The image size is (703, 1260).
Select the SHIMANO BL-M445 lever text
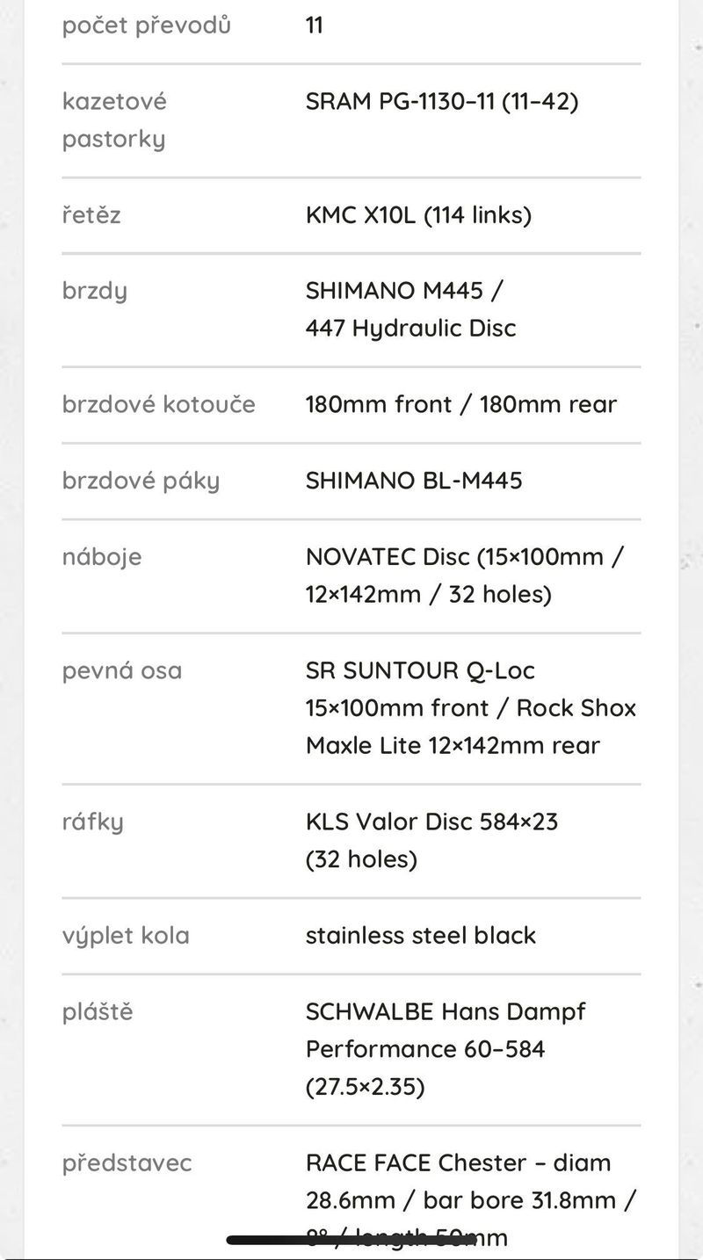[x=414, y=481]
